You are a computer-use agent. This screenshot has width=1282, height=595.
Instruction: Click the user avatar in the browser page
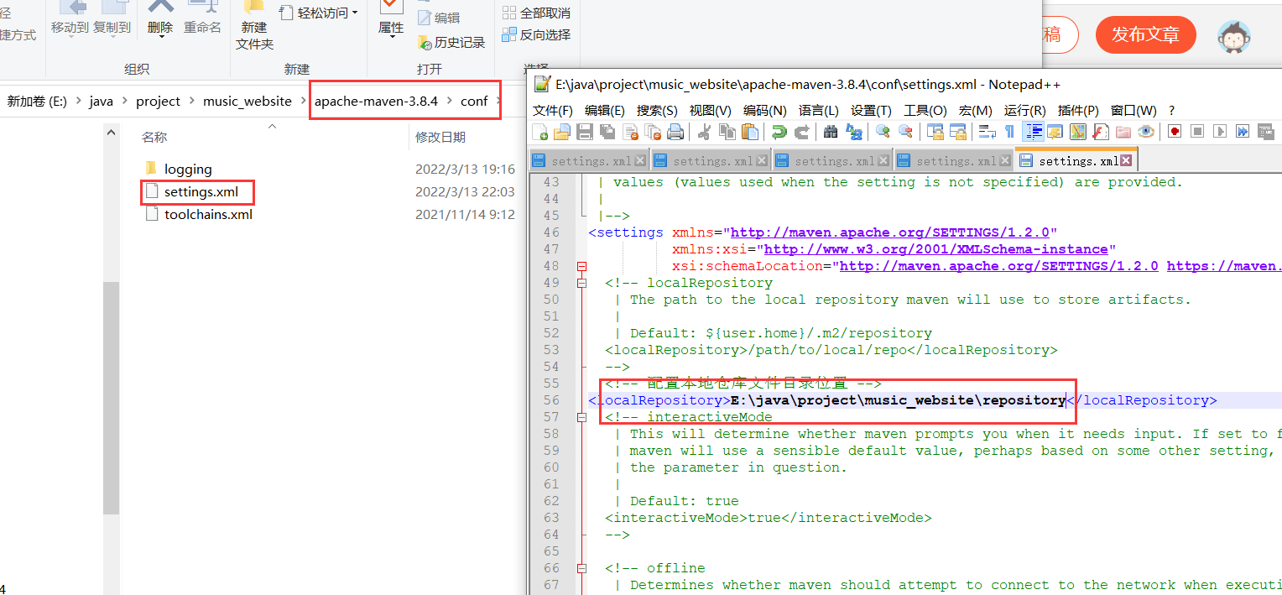1234,36
